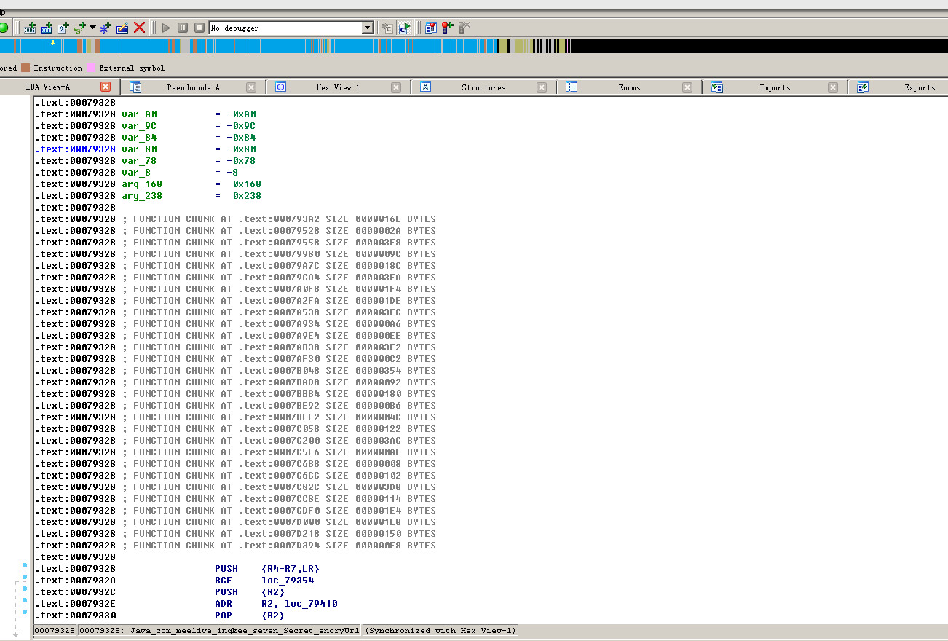Click the pencil rename/edit toolbar icon
The width and height of the screenshot is (948, 641).
click(122, 28)
